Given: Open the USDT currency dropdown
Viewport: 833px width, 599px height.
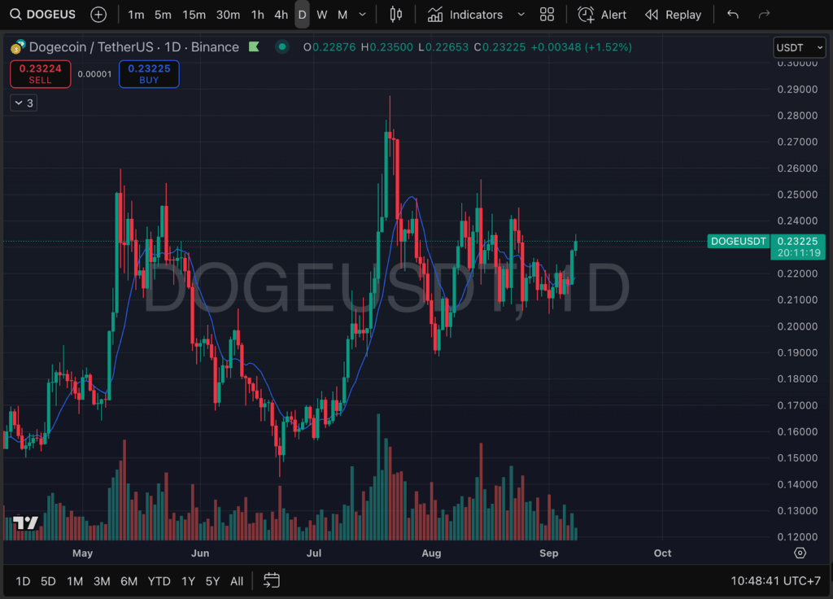Looking at the screenshot, I should coord(798,47).
